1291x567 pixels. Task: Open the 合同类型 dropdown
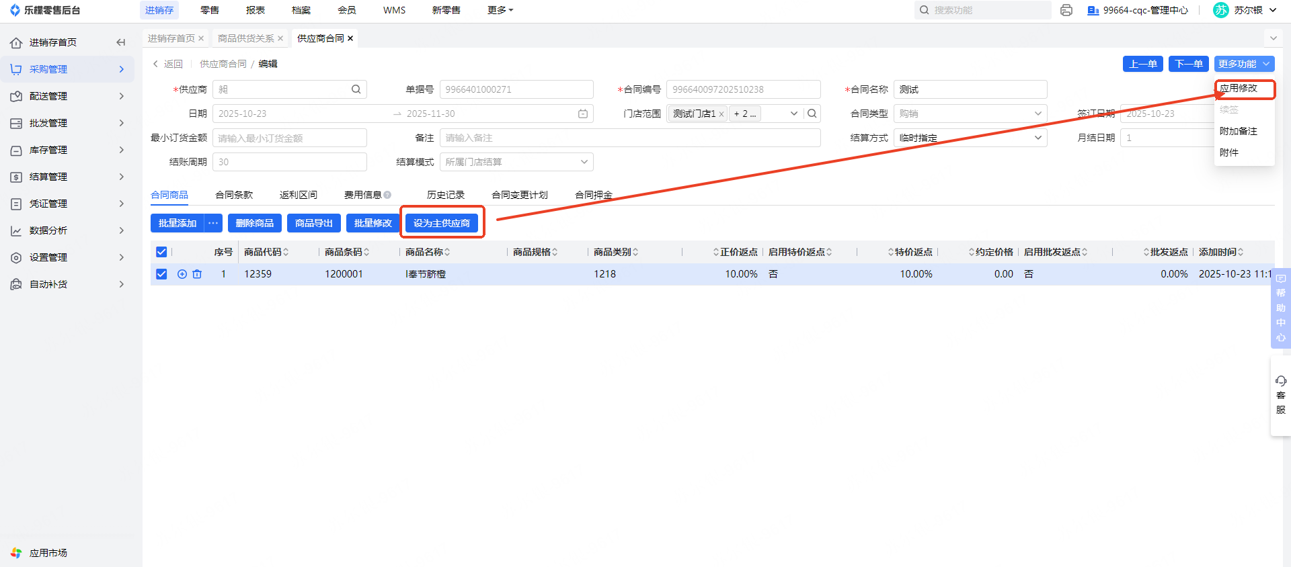[x=970, y=114]
